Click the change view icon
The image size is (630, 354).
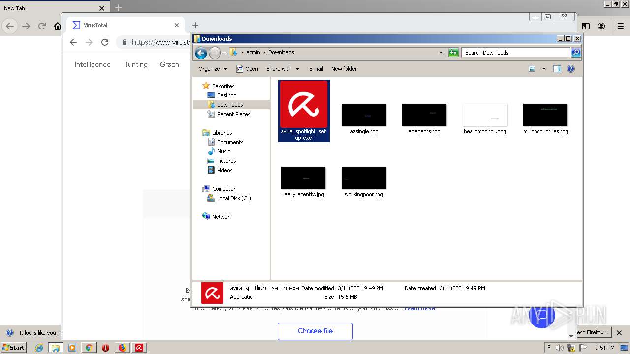click(532, 69)
